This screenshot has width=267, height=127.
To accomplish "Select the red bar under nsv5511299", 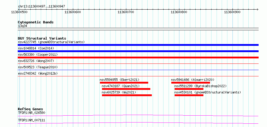I will pyautogui.click(x=189, y=89).
